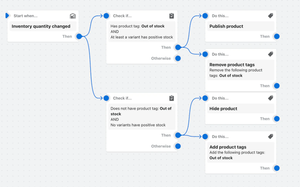Image resolution: width=300 pixels, height=187 pixels.
Task: Click the tag icon on the Hide product action
Action: coord(270,98)
